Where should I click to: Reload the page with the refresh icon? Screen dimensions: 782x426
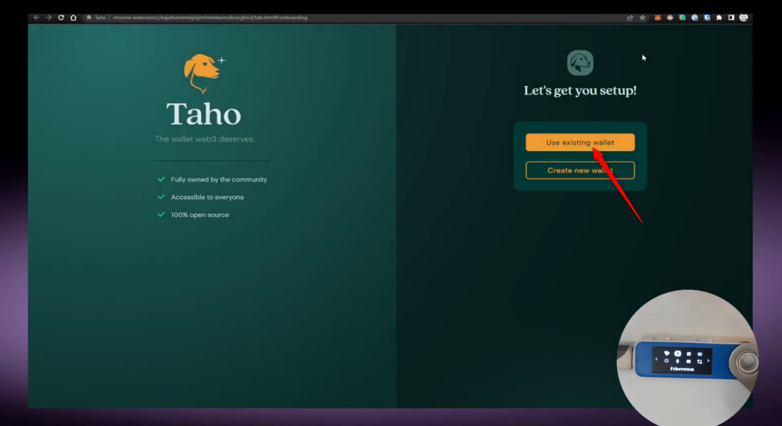pos(61,18)
